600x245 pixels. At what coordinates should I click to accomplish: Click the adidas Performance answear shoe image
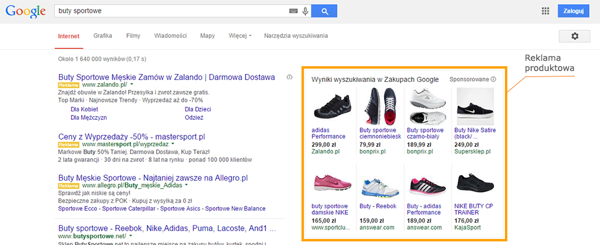point(427,185)
